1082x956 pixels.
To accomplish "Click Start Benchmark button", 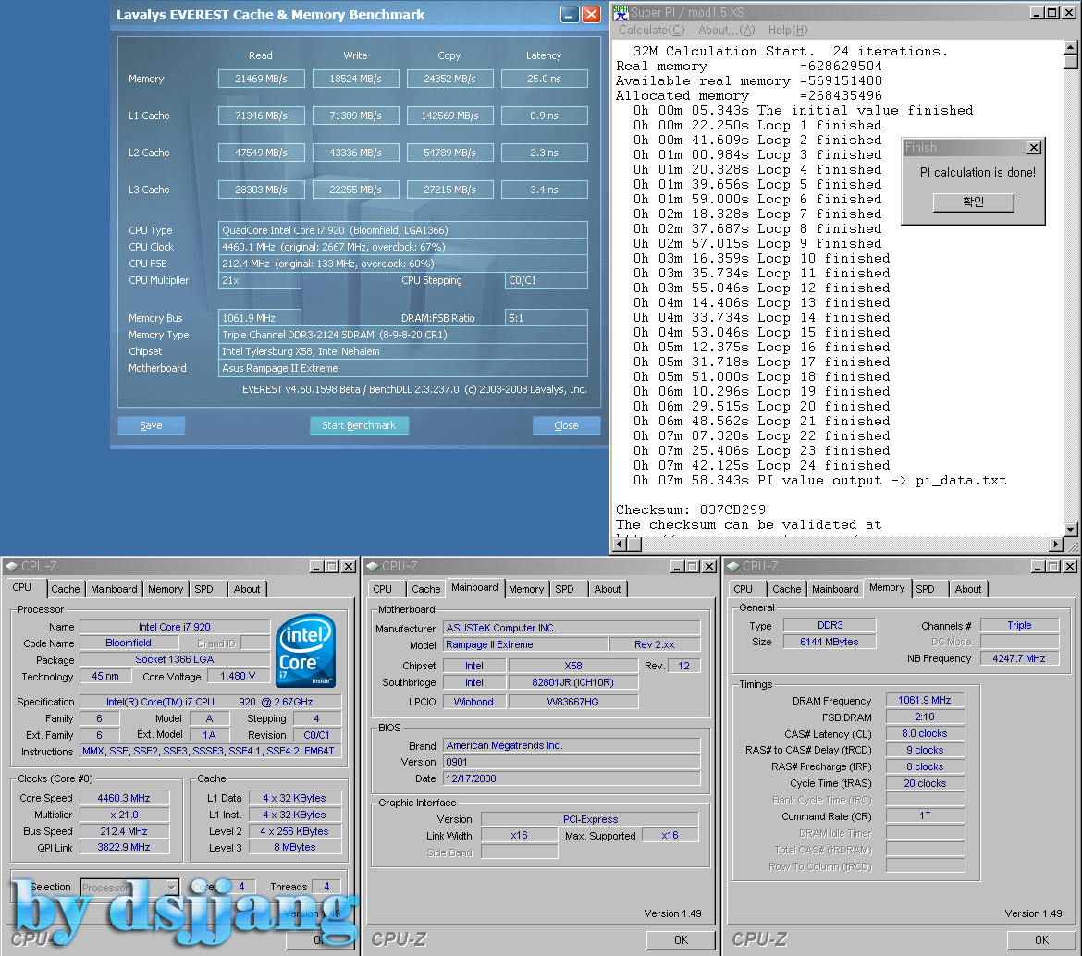I will click(x=359, y=425).
